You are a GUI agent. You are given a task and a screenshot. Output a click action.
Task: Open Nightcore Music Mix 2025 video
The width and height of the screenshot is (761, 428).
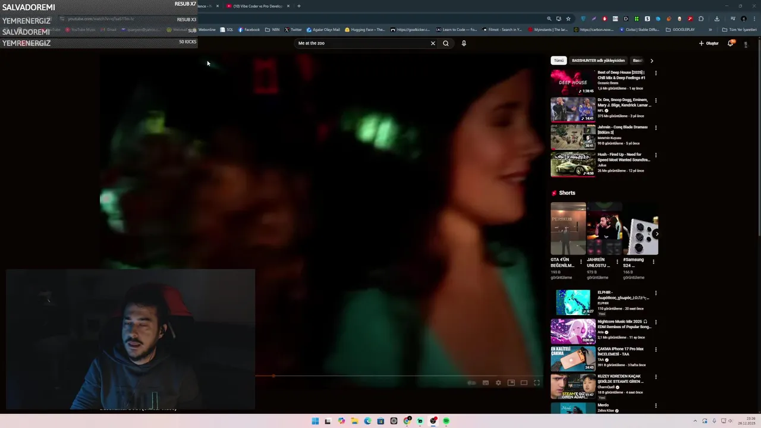point(573,331)
